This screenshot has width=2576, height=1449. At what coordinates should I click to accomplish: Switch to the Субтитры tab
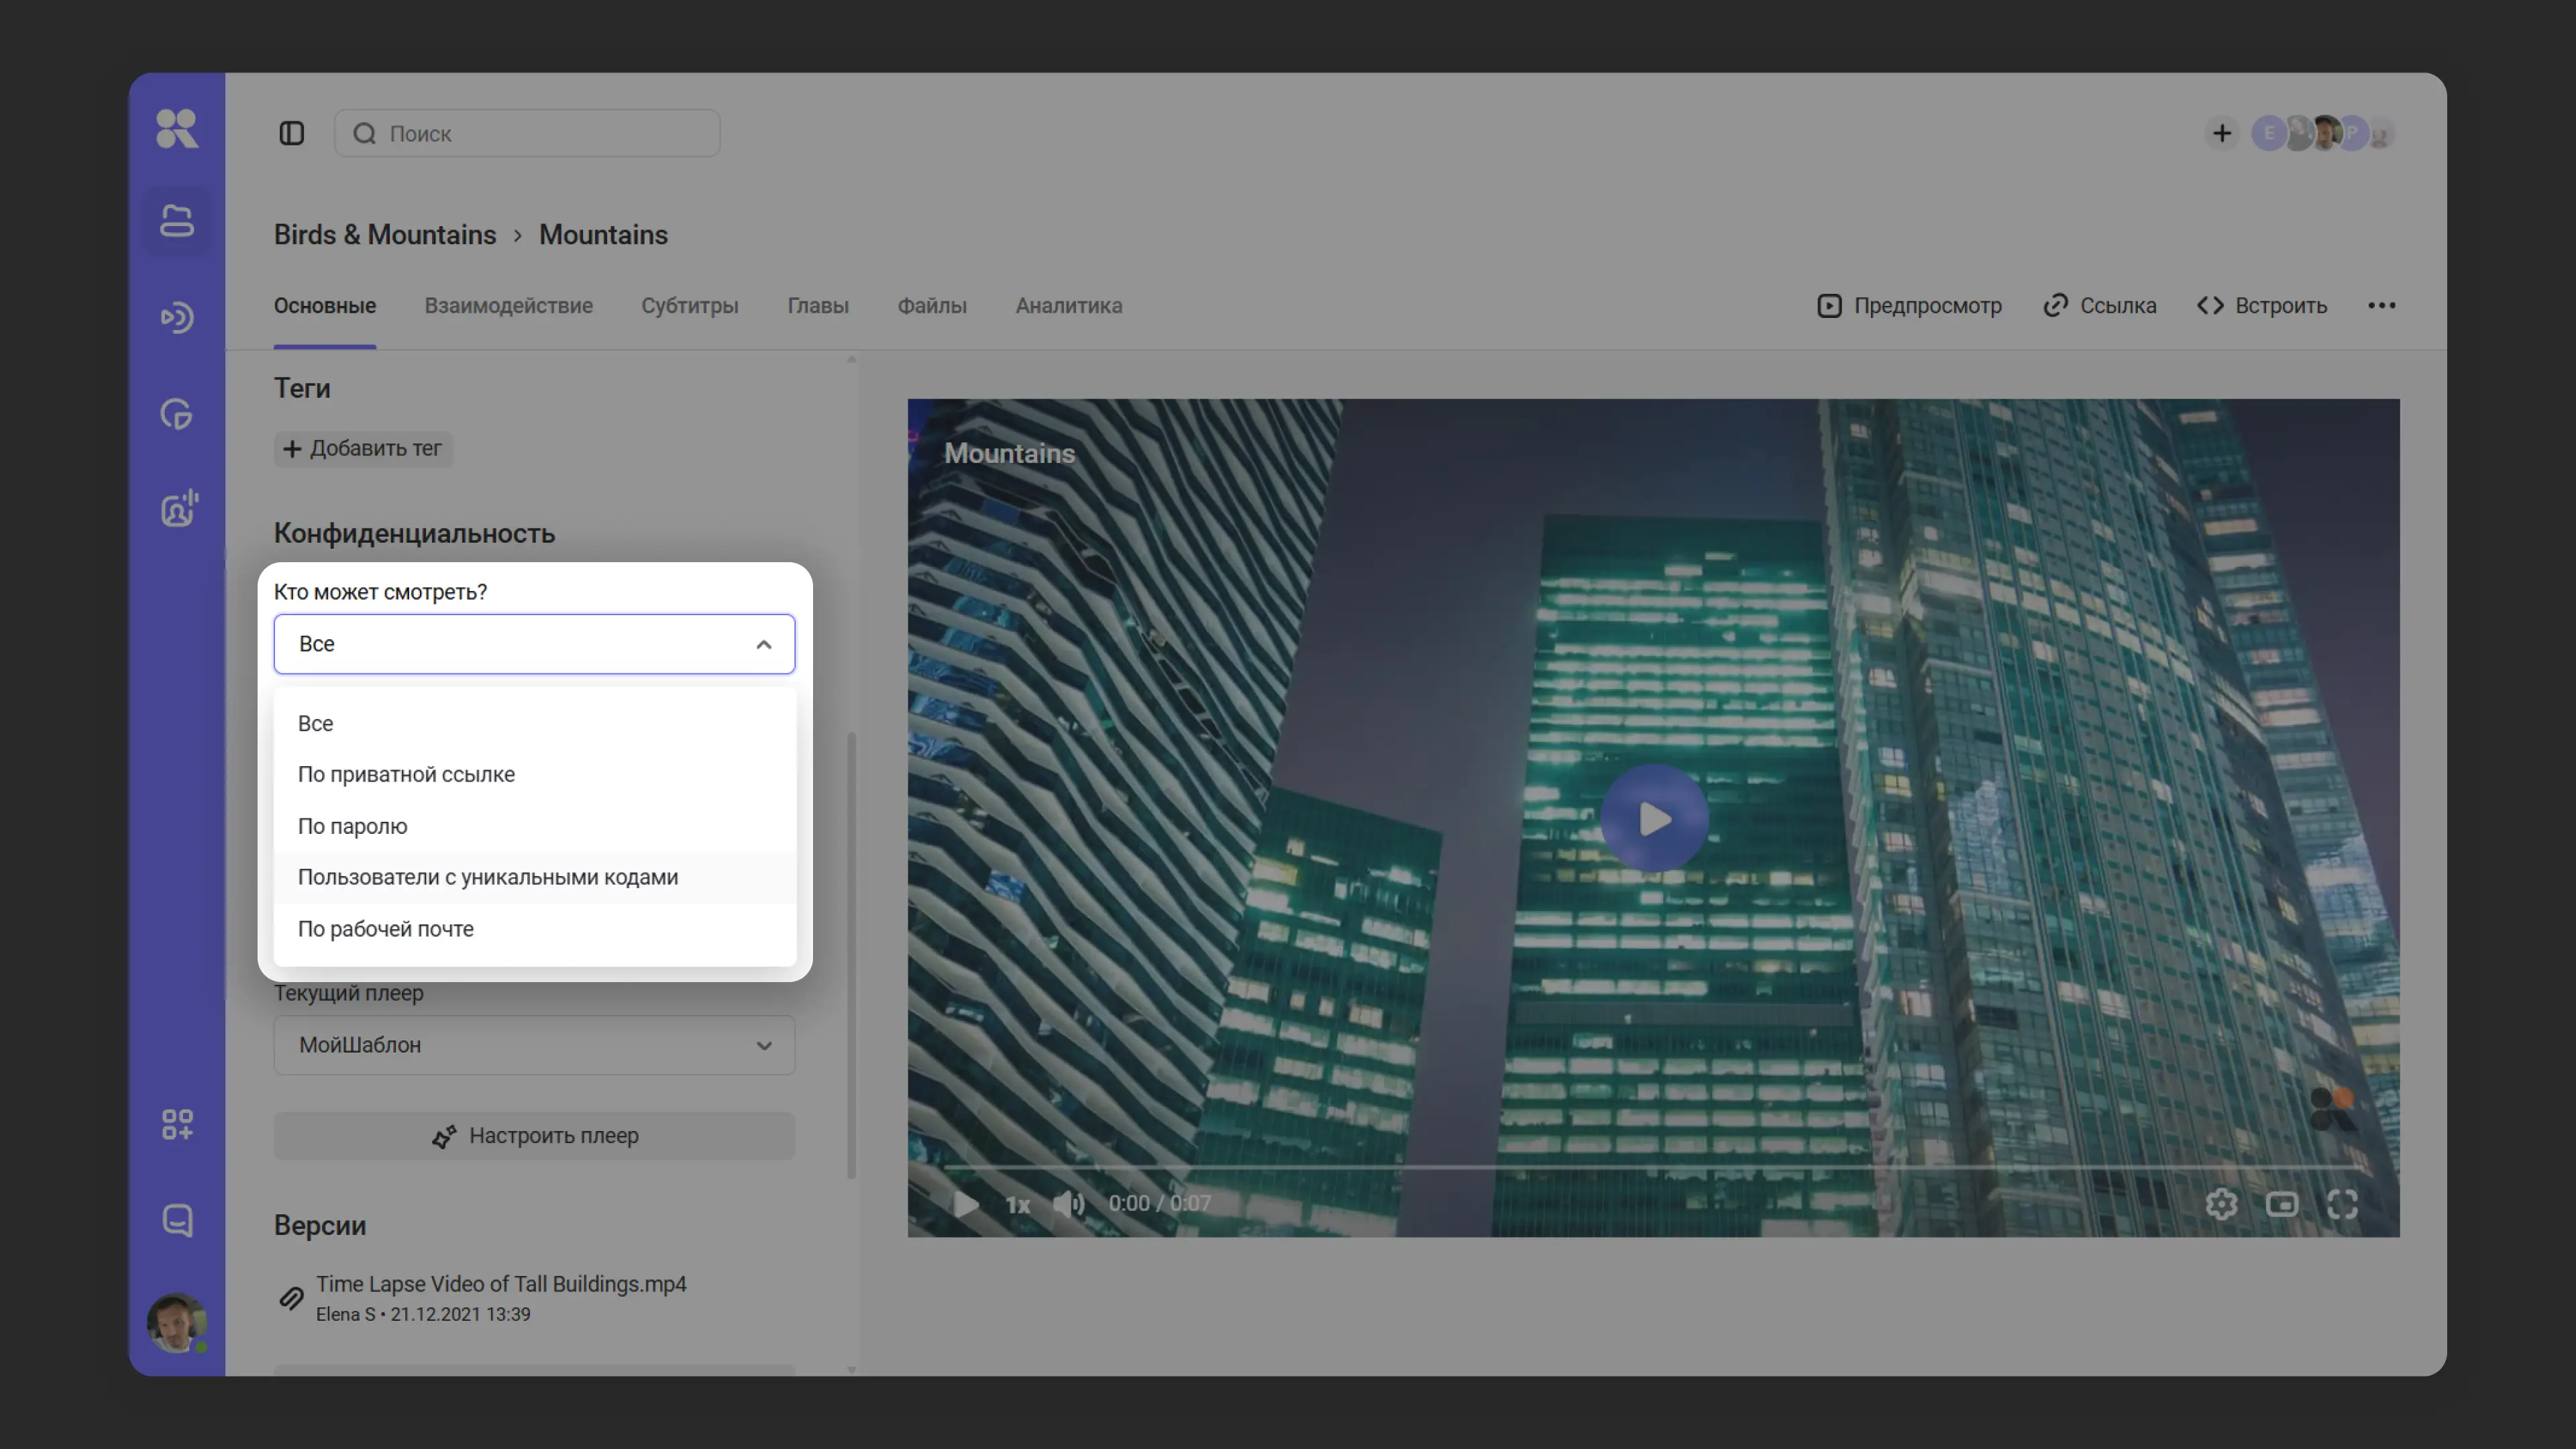coord(689,306)
